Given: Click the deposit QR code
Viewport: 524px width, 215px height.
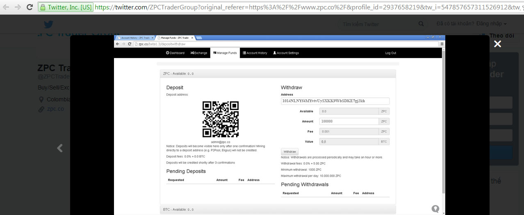Looking at the screenshot, I should tap(221, 119).
